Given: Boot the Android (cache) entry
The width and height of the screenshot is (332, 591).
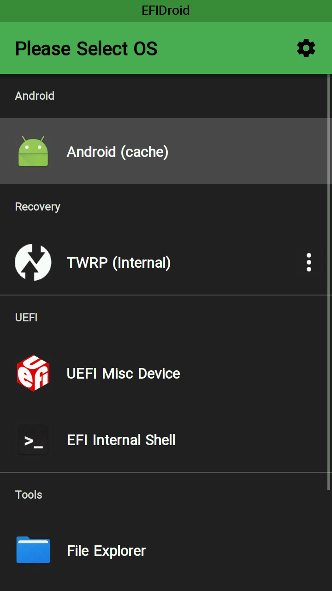Looking at the screenshot, I should 118,151.
